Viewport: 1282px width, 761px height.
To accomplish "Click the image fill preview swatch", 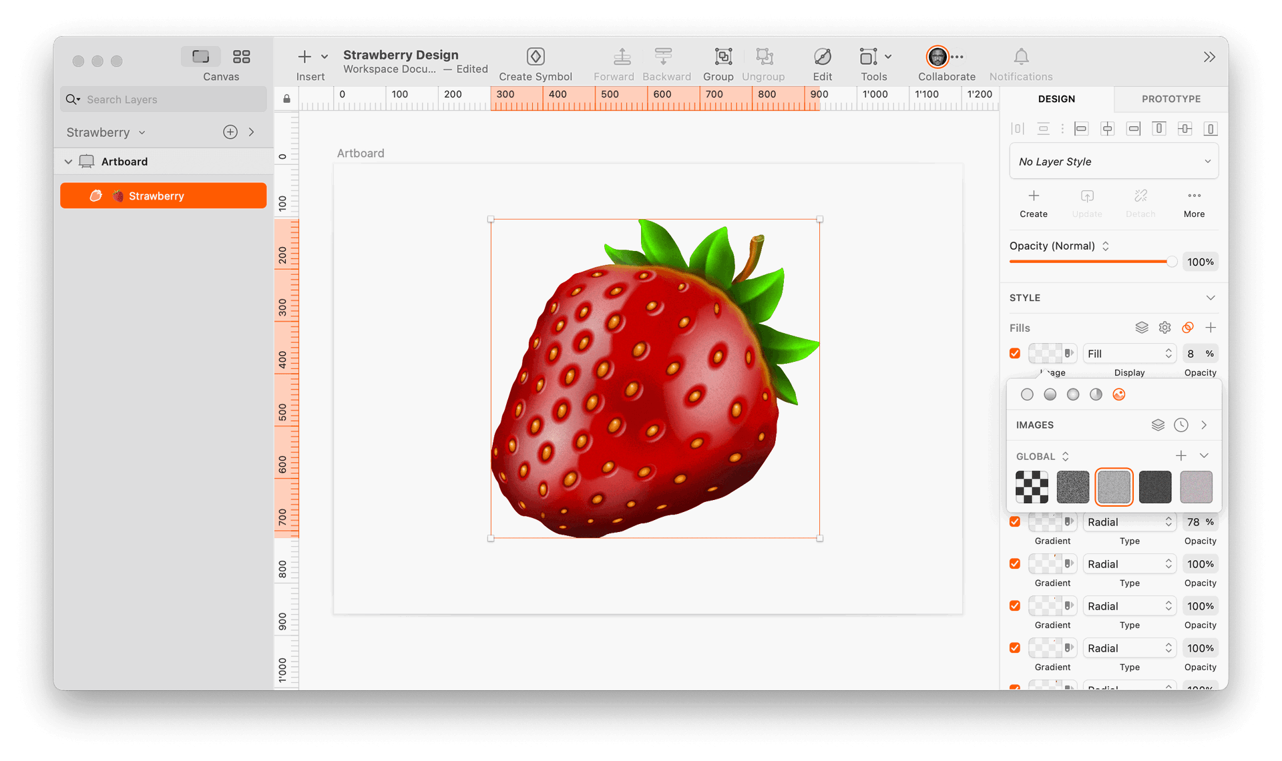I will point(1046,354).
